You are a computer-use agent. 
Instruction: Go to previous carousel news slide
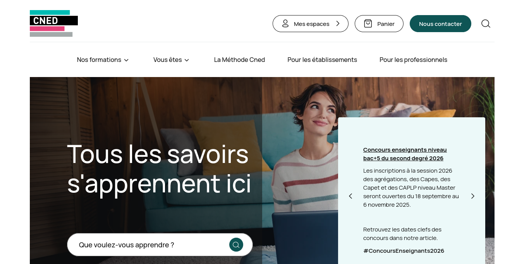pyautogui.click(x=350, y=196)
